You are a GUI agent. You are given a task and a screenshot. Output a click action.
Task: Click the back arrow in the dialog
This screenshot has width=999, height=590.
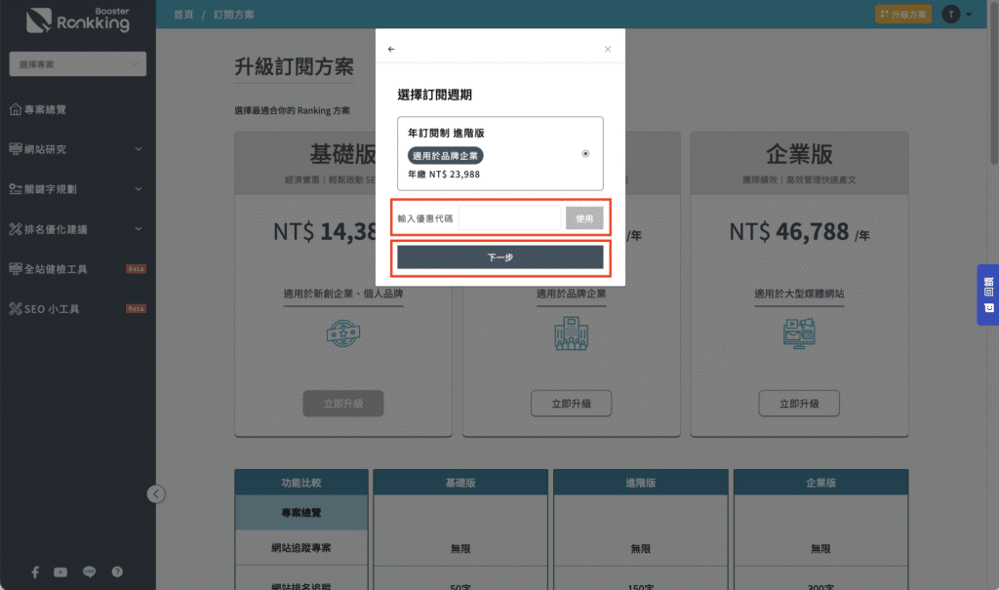point(391,49)
